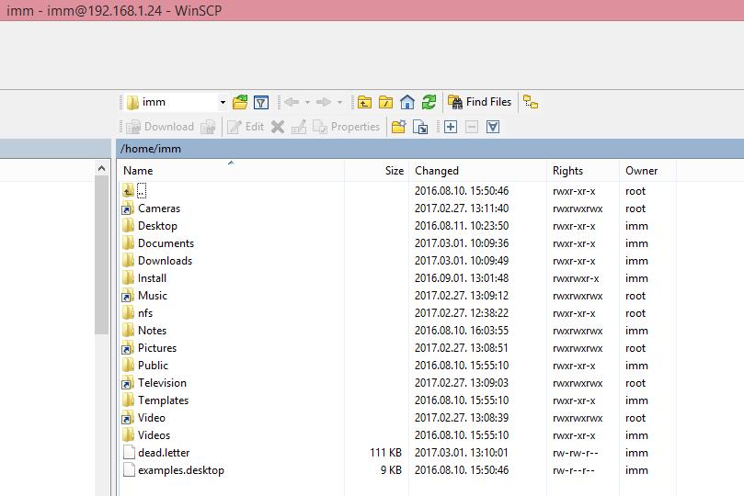Select the Templates folder
744x496 pixels.
pos(163,400)
